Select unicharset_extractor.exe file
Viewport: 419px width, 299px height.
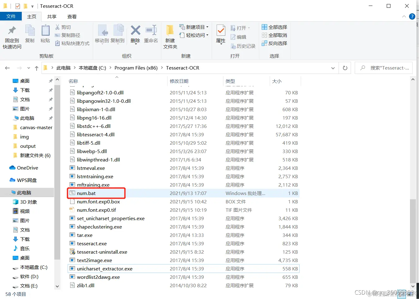184,269
